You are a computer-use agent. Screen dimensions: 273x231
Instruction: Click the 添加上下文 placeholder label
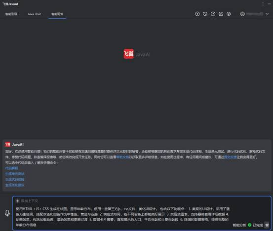(30, 201)
